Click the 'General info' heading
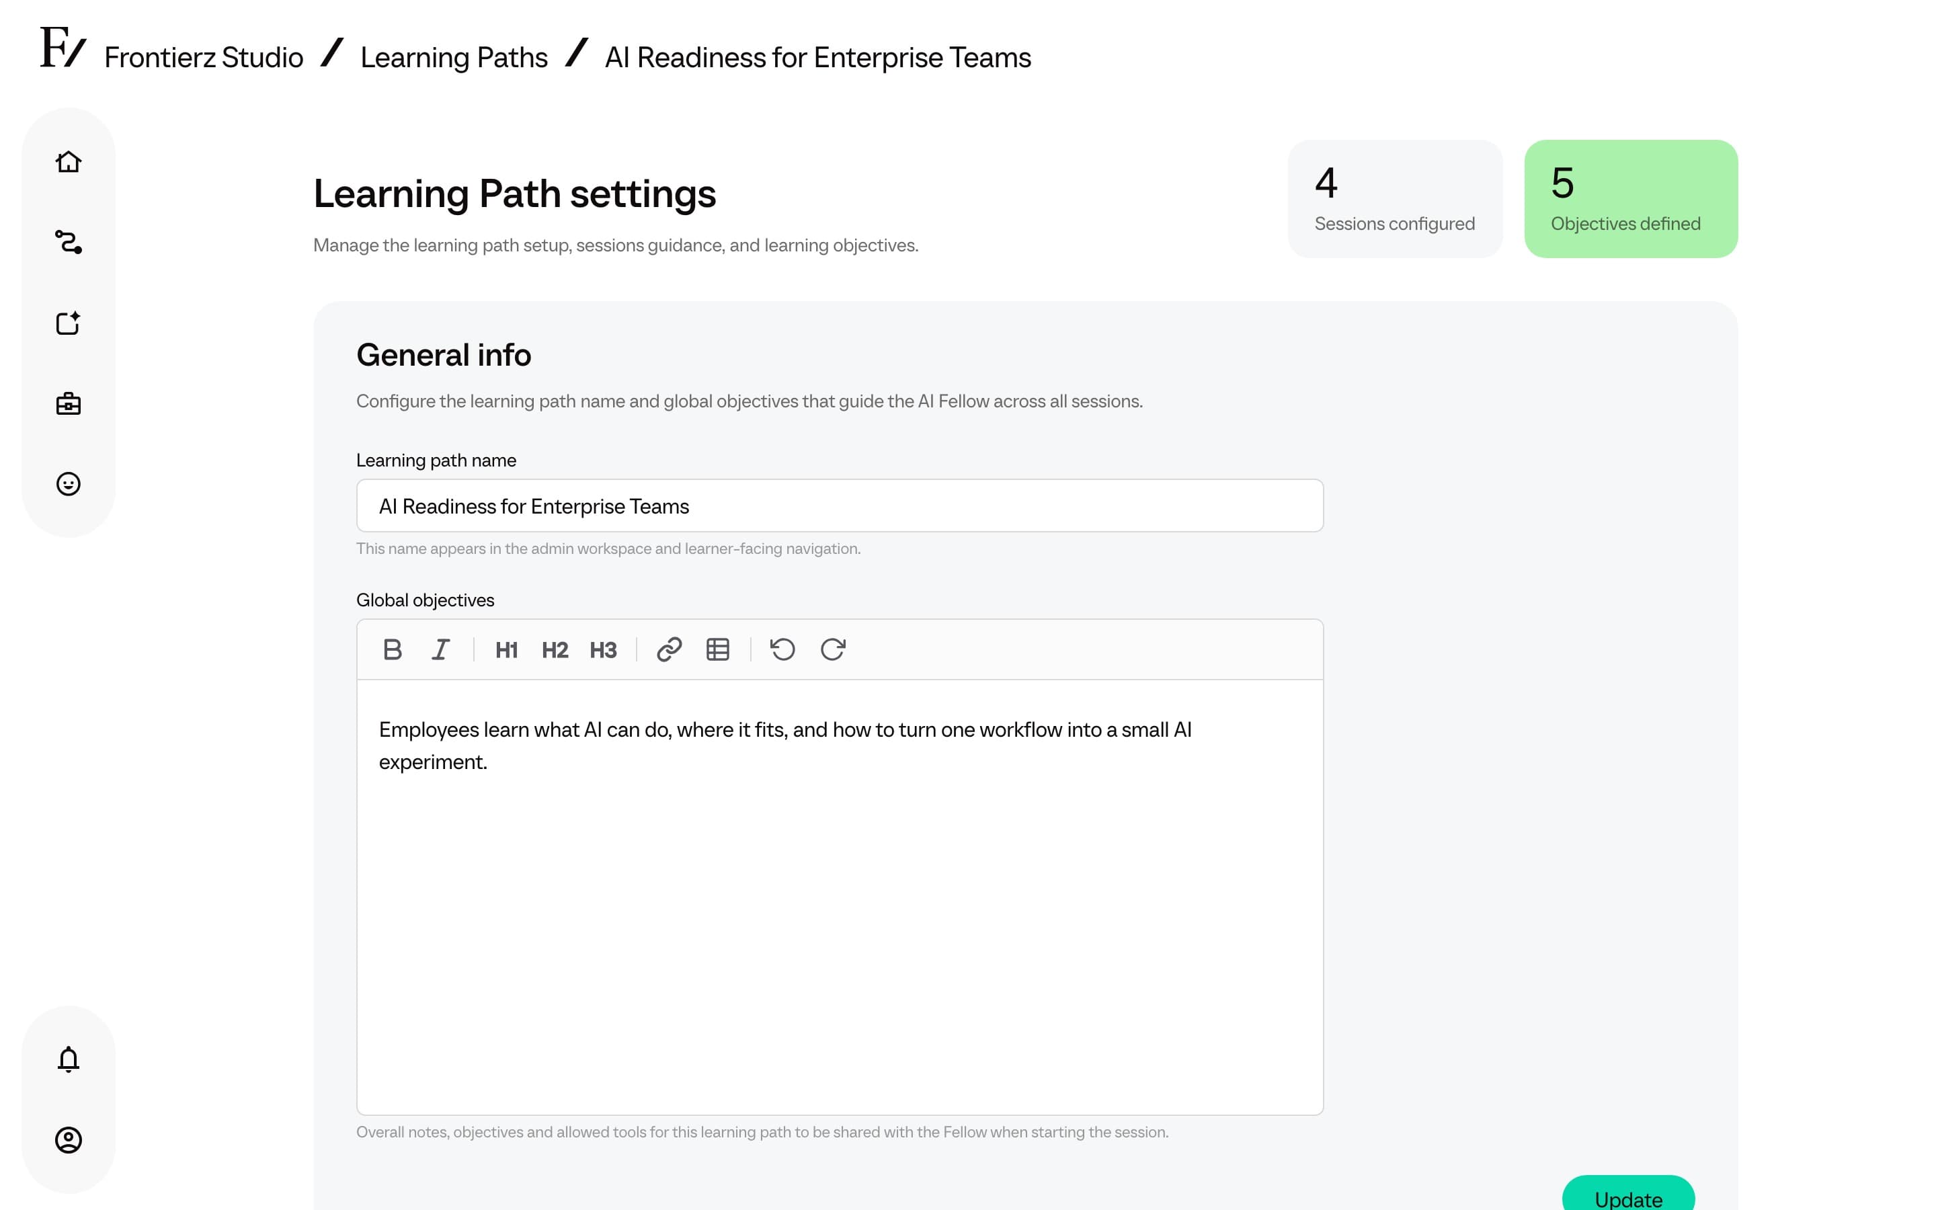 (x=443, y=354)
